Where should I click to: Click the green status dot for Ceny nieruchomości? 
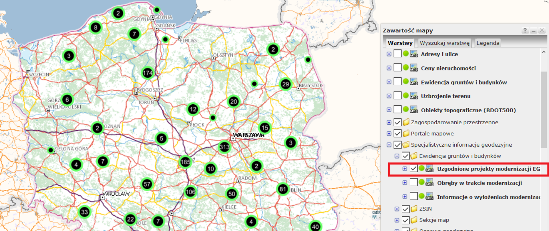coord(405,68)
